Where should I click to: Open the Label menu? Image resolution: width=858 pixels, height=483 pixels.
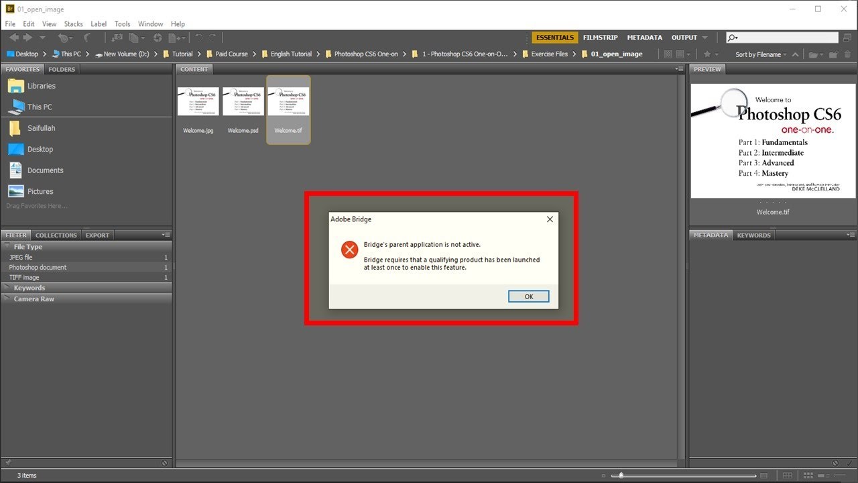[99, 23]
